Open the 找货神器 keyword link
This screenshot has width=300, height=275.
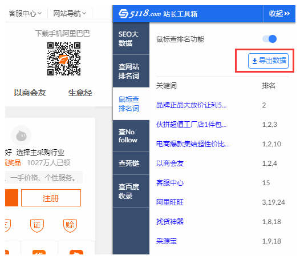click(x=170, y=222)
